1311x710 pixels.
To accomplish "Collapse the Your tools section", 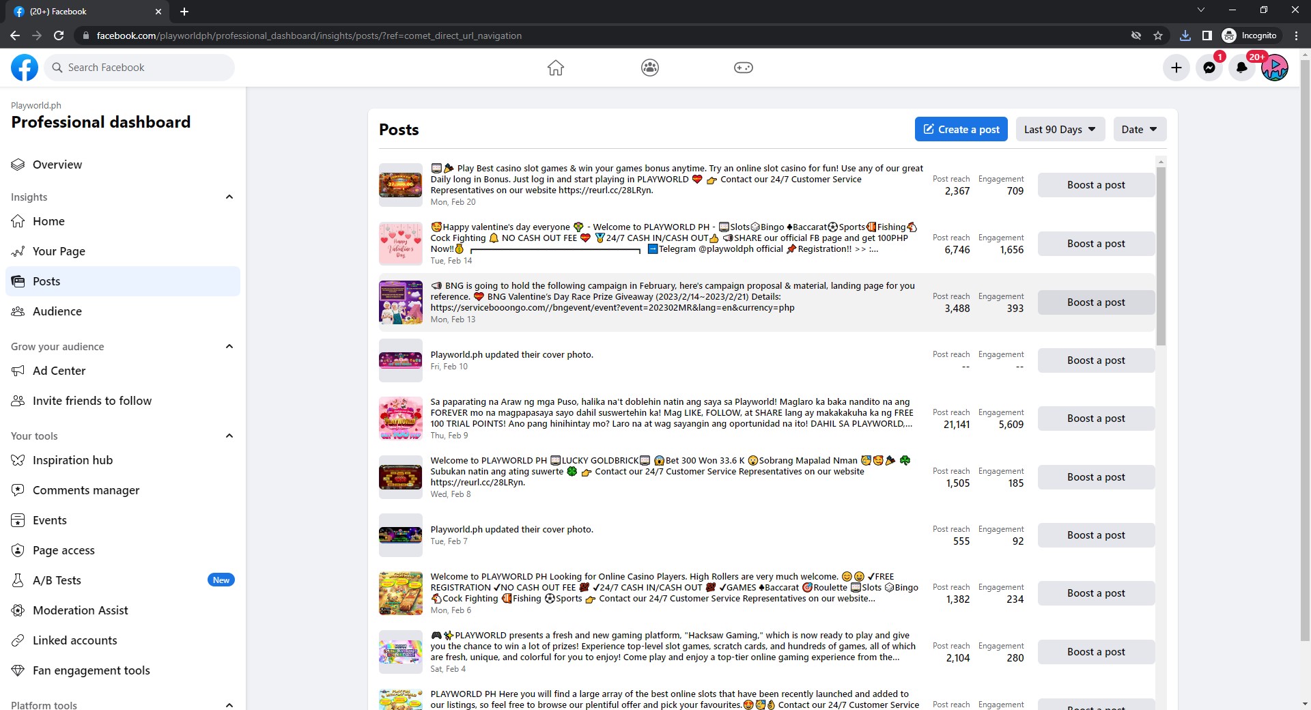I will click(x=229, y=436).
